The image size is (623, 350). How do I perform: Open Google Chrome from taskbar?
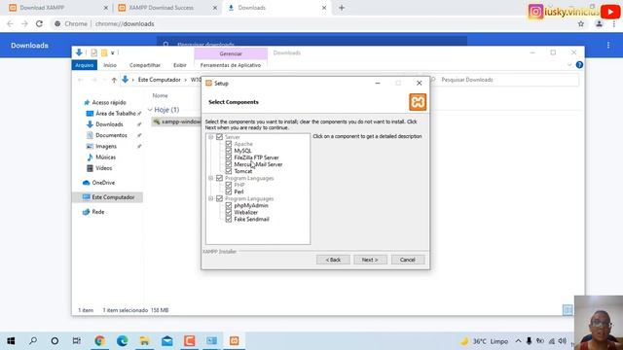[99, 340]
